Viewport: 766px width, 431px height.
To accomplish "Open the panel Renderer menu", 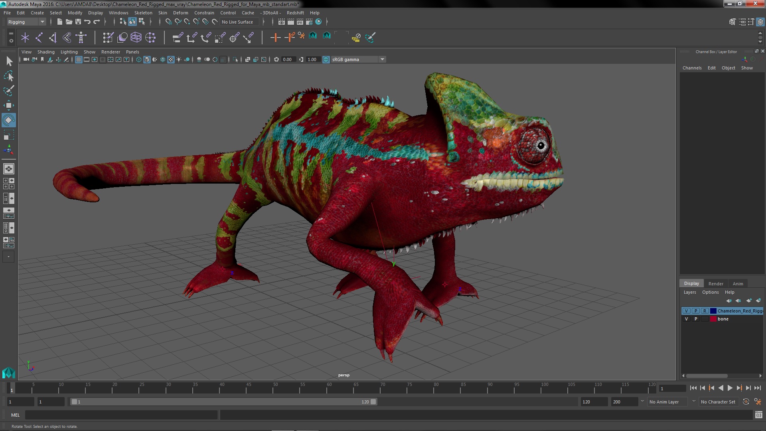I will point(111,52).
